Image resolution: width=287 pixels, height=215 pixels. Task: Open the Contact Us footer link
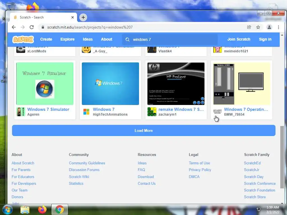(147, 183)
